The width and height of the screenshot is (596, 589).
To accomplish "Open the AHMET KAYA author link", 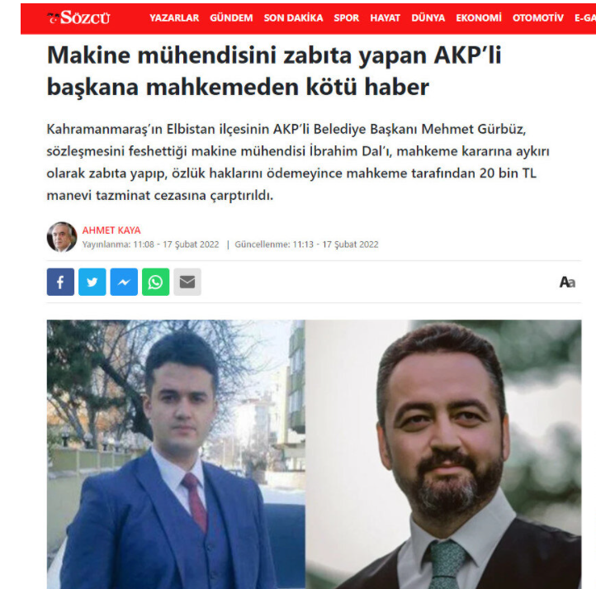I will click(x=111, y=230).
